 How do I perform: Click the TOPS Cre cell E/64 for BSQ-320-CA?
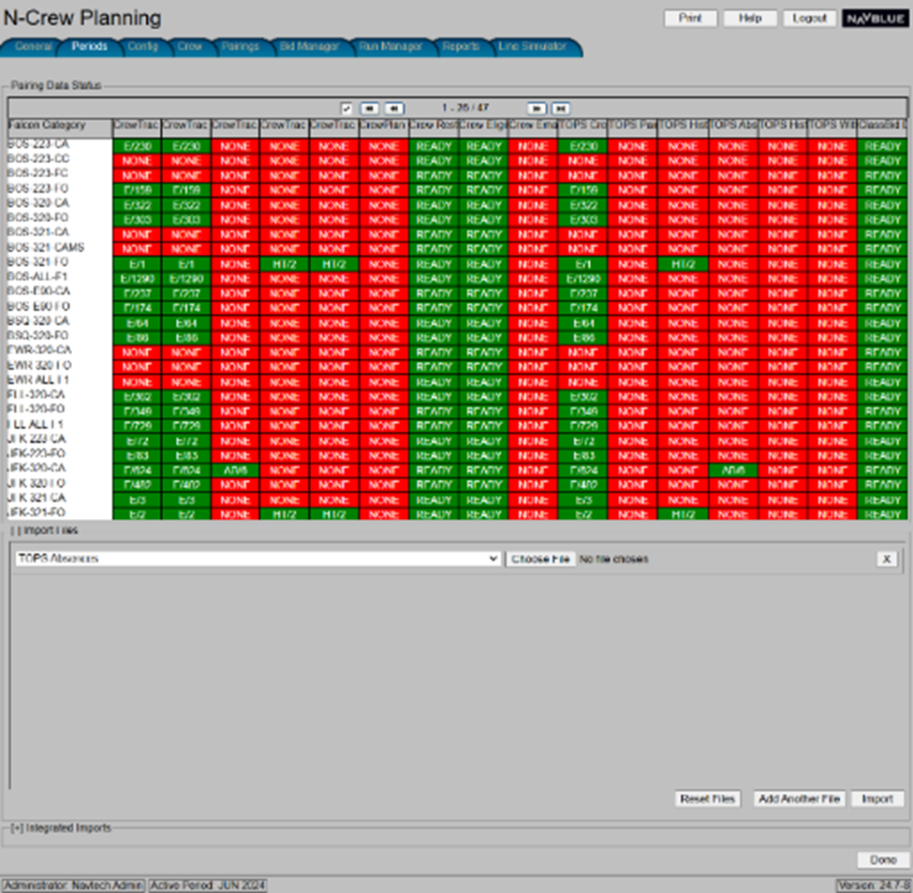pos(582,323)
